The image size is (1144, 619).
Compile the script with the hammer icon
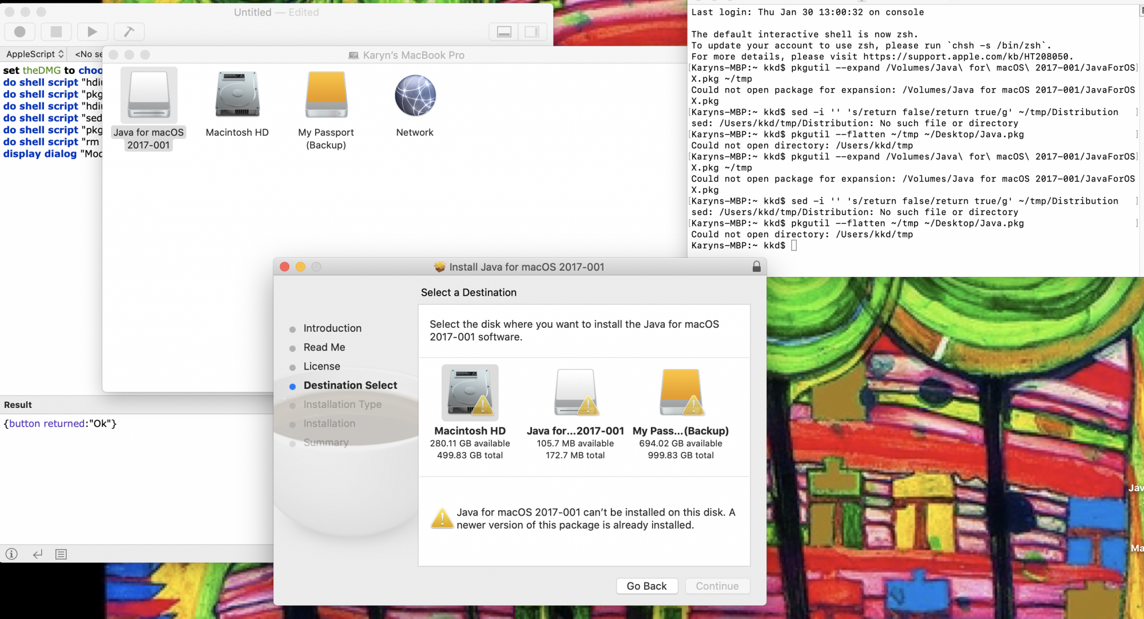tap(129, 31)
